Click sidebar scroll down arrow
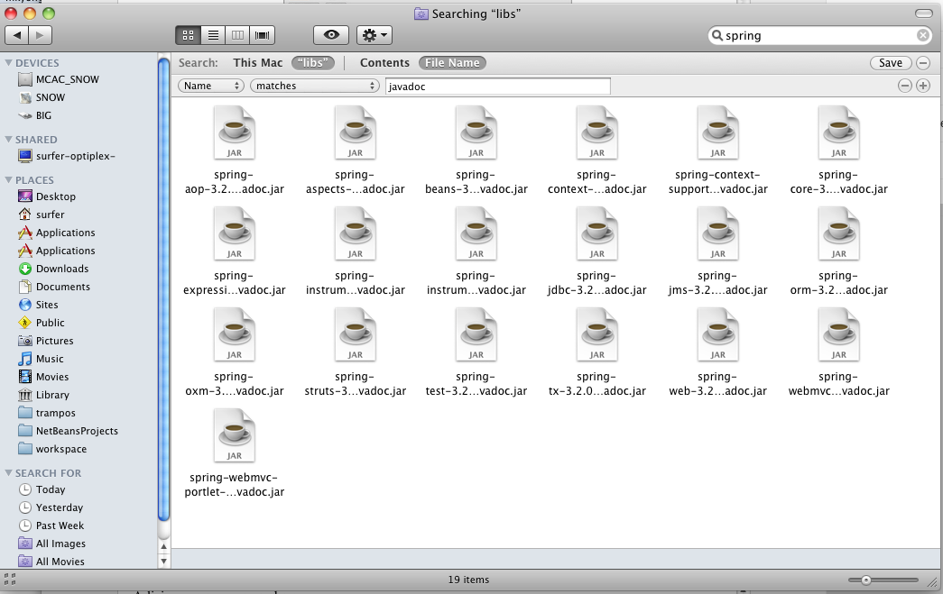 (163, 562)
